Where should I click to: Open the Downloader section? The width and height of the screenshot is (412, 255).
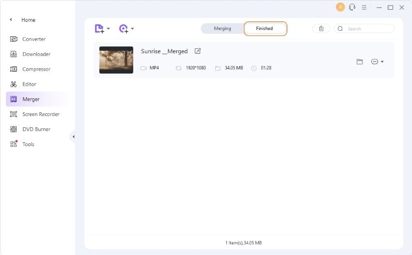coord(37,54)
